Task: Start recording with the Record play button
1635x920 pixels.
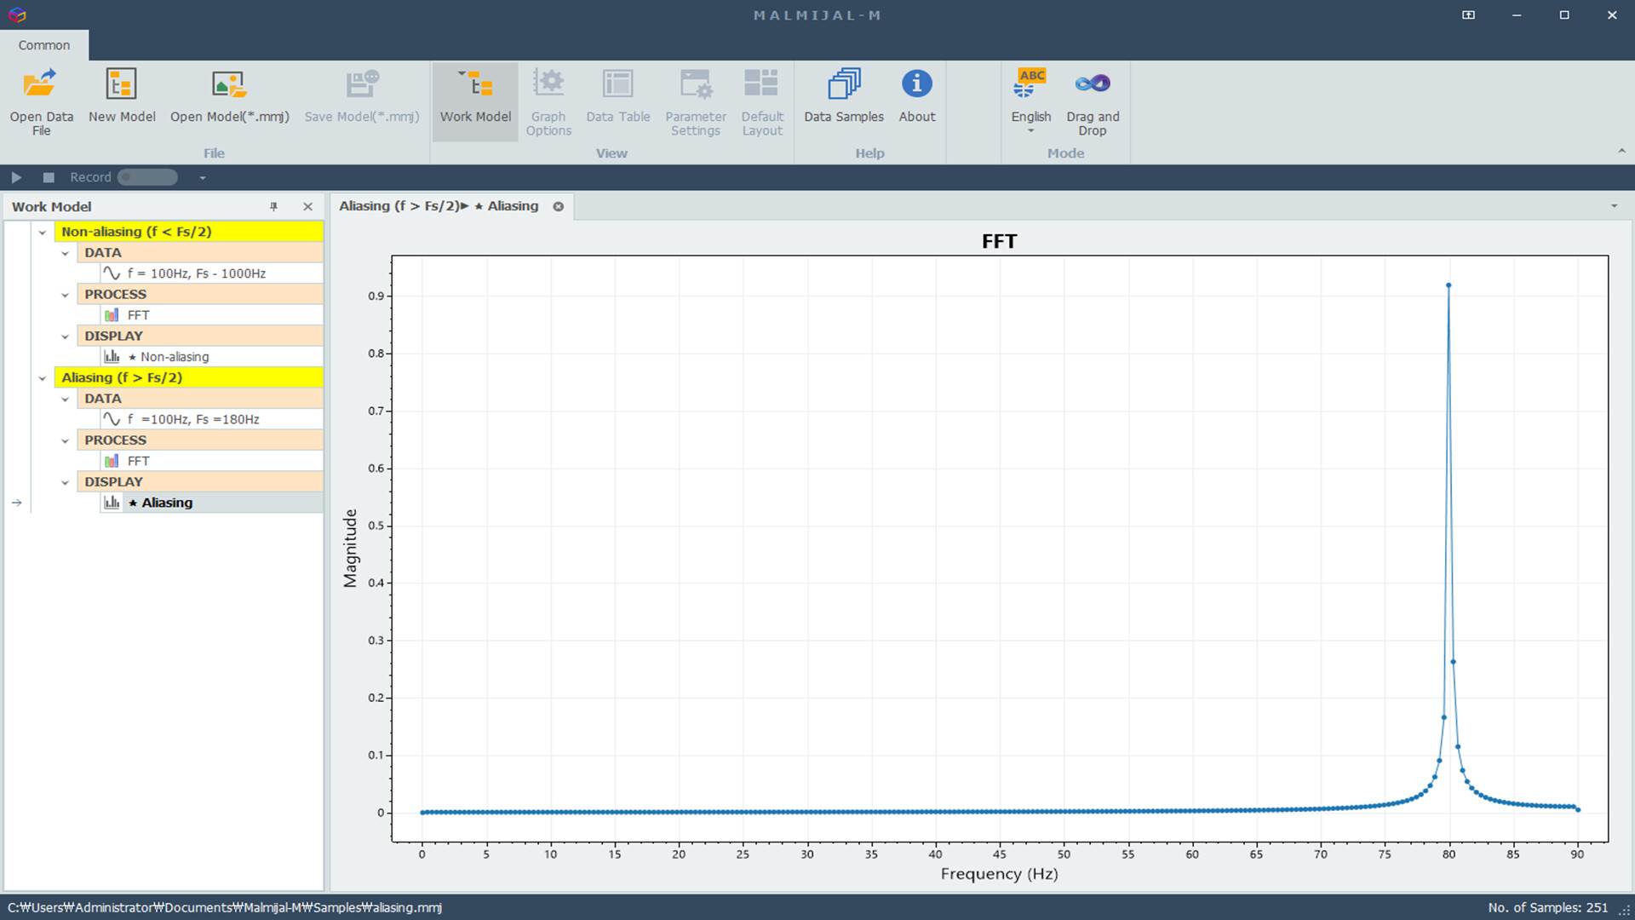Action: [16, 177]
